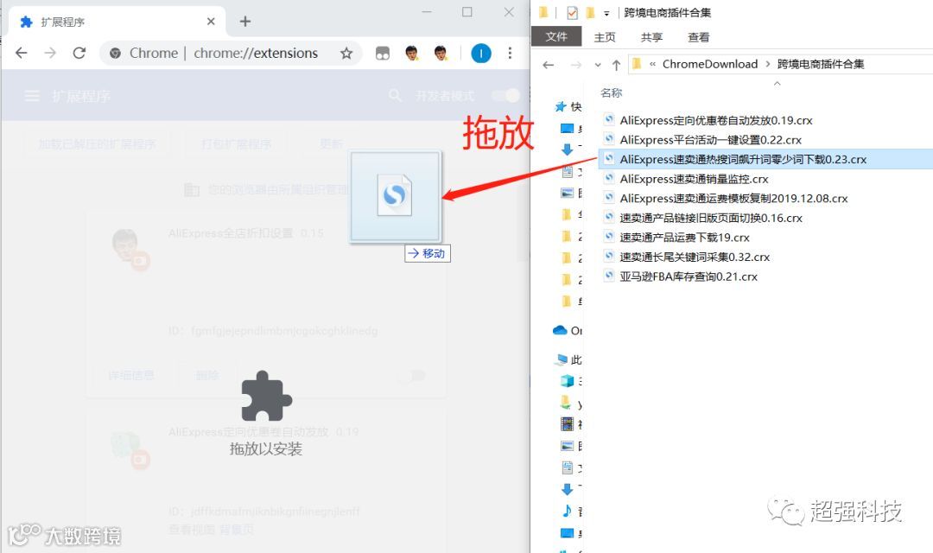
Task: Search extensions with the magnifier icon
Action: click(395, 95)
